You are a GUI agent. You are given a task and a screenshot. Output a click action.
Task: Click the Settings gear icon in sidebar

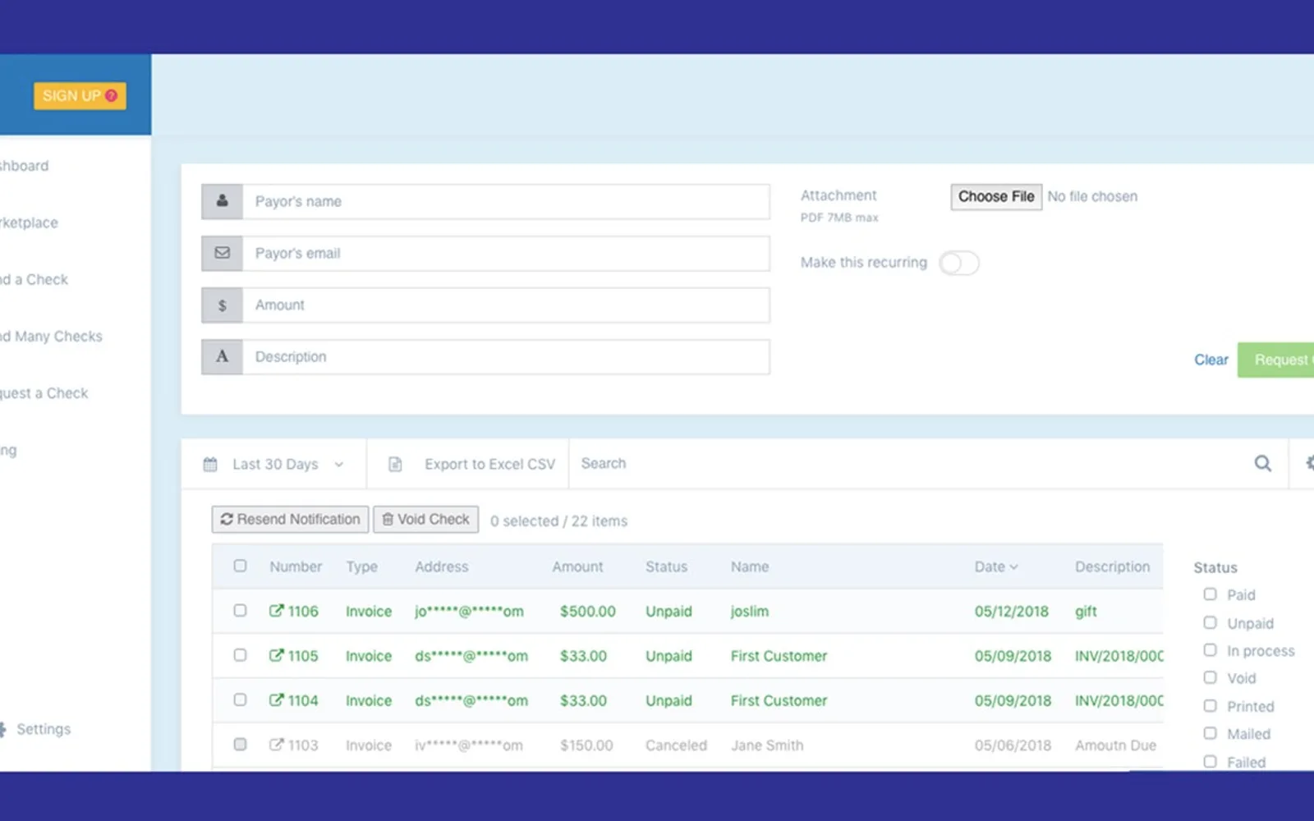(2, 729)
